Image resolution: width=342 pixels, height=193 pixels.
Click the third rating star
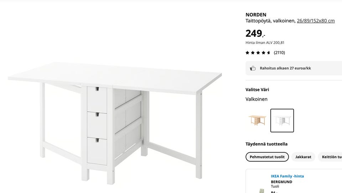click(258, 52)
